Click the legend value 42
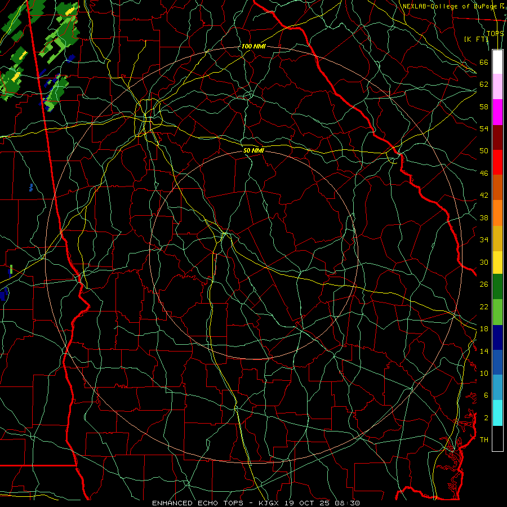507x507 pixels. coord(484,195)
